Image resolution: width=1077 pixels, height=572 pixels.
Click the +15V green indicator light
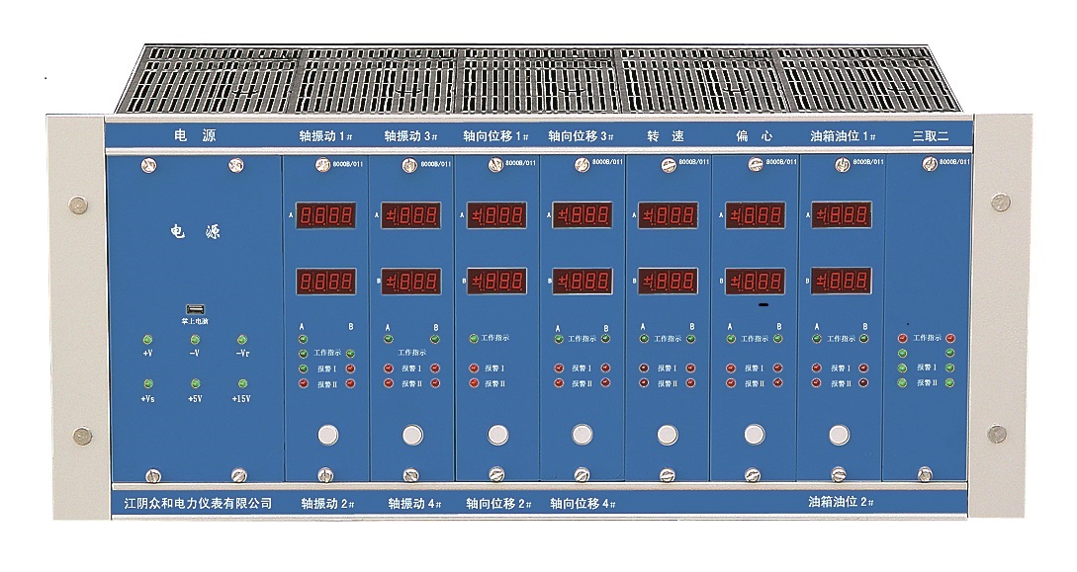pyautogui.click(x=240, y=383)
